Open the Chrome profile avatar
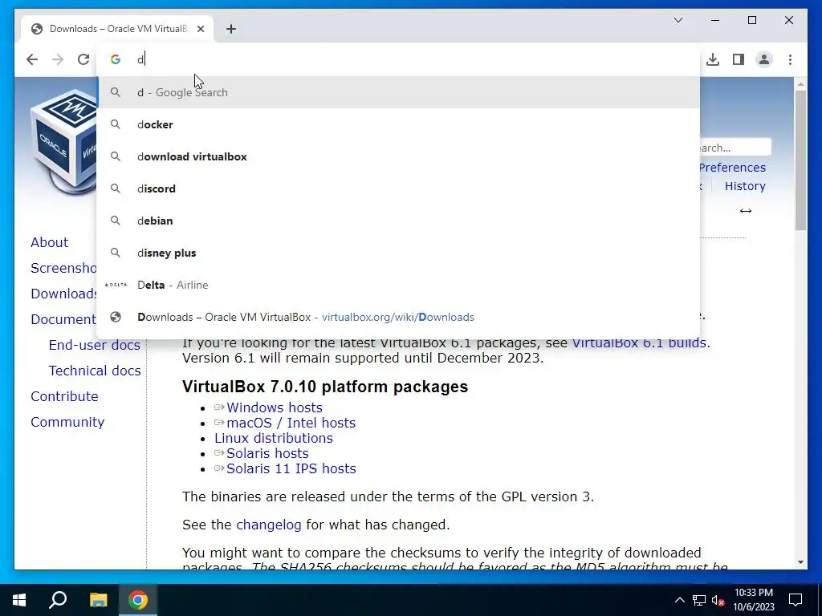This screenshot has height=616, width=822. (x=764, y=59)
